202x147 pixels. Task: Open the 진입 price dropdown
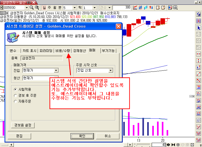click(56, 70)
